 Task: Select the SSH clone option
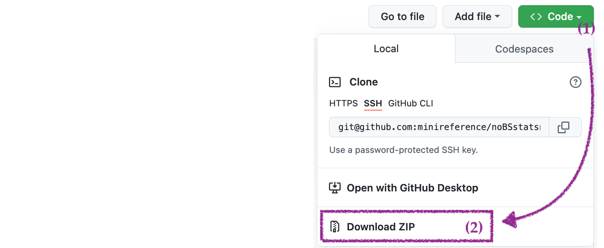click(x=373, y=103)
